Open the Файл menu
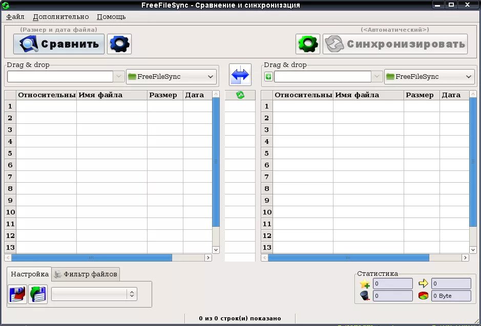The width and height of the screenshot is (481, 326). click(15, 17)
